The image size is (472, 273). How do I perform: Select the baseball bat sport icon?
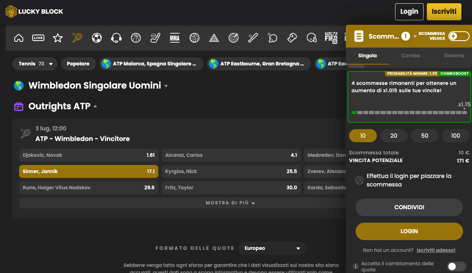[x=253, y=38]
